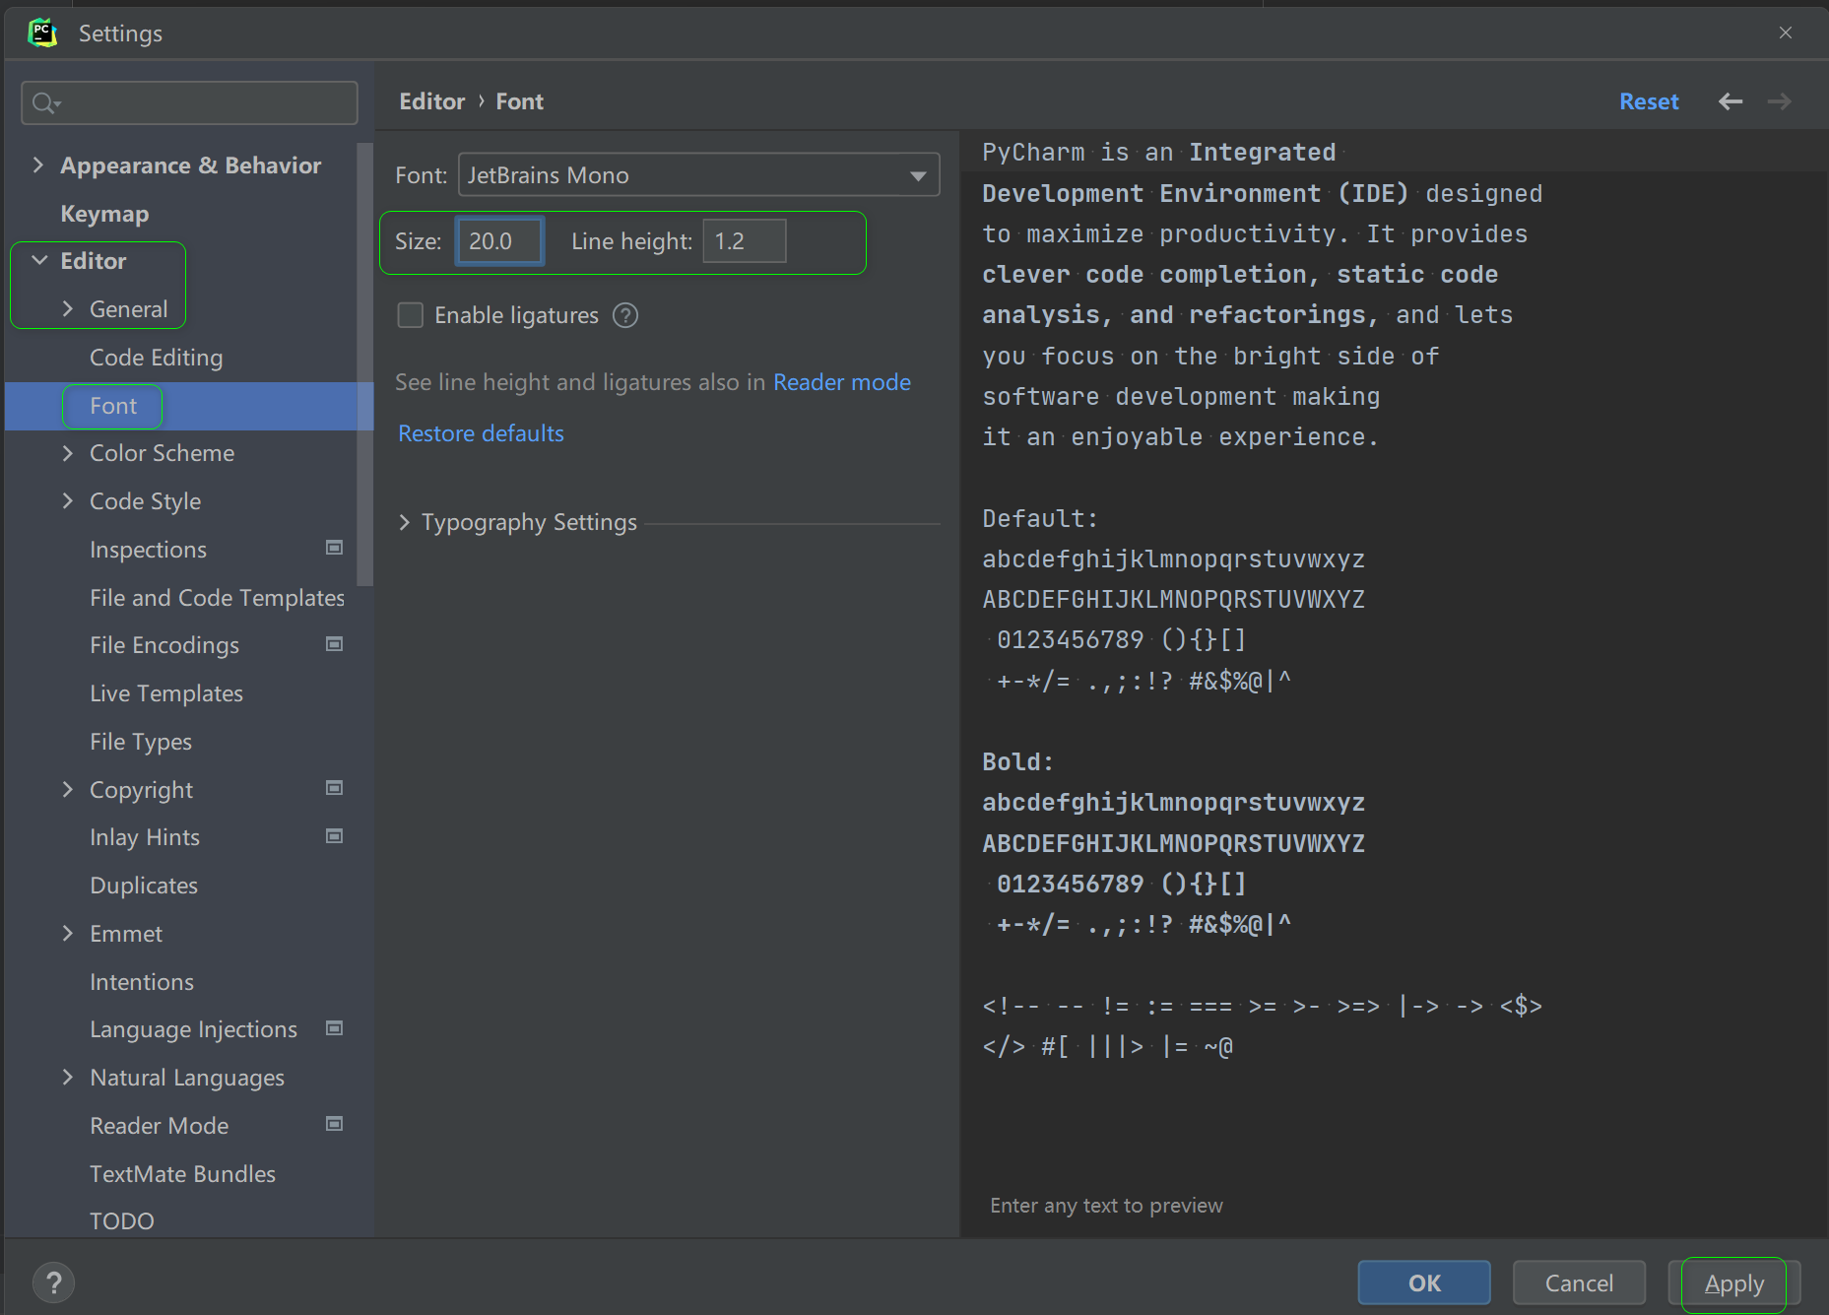Click project-level icon next to Reader Mode

(335, 1124)
